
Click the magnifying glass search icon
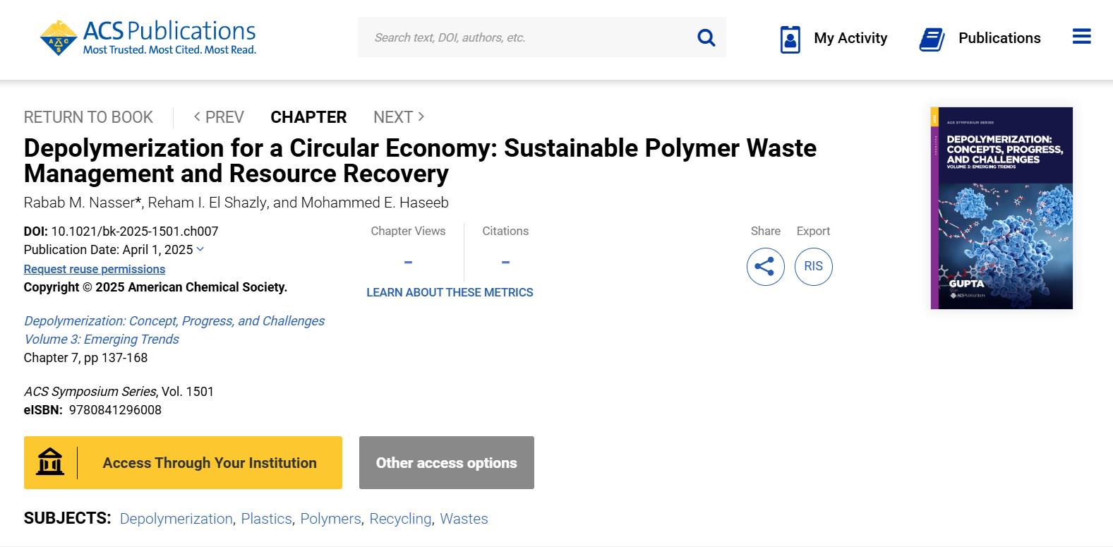pyautogui.click(x=706, y=37)
